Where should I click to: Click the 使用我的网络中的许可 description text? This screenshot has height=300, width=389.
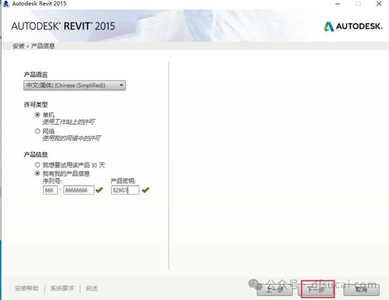(x=72, y=138)
